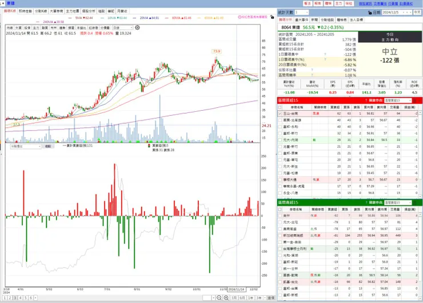Zoom in the chart with plus magnifier
This screenshot has width=423, height=303.
pos(226,298)
